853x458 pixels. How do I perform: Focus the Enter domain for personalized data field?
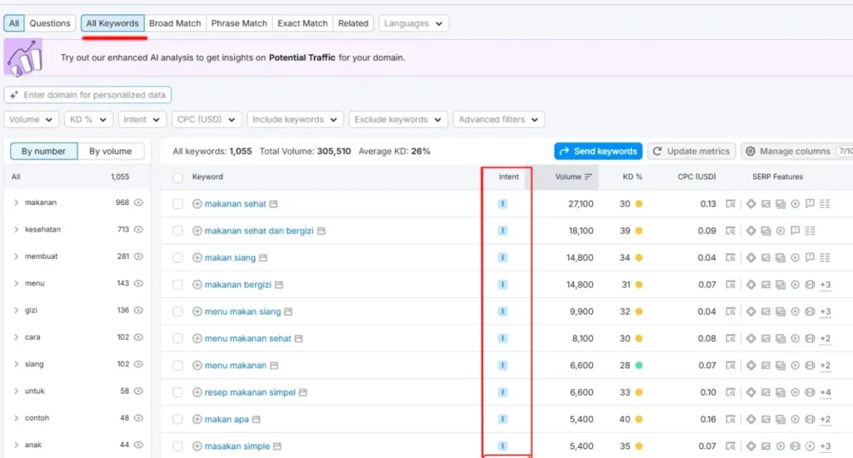click(x=88, y=95)
